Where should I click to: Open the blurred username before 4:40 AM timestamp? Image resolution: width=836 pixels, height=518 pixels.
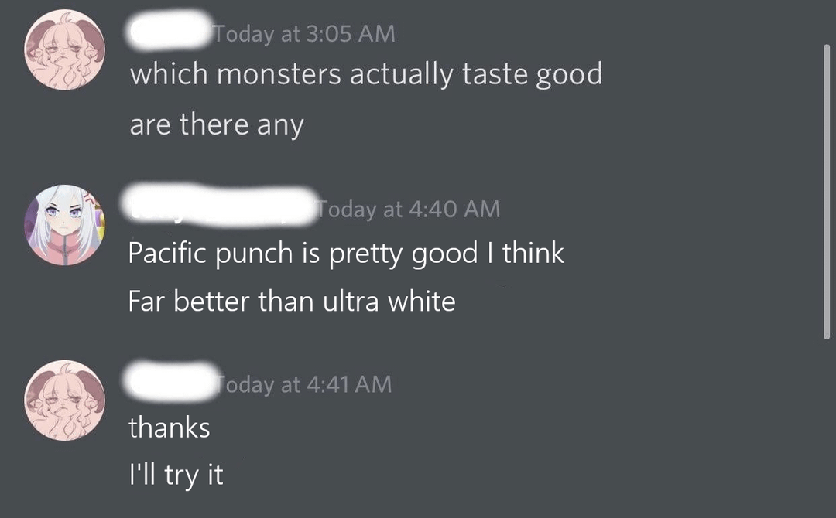point(220,206)
